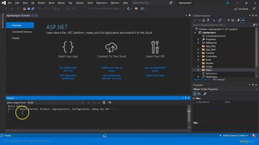Open the Any CPU platform dropdown
The width and height of the screenshot is (259, 145).
point(76,8)
